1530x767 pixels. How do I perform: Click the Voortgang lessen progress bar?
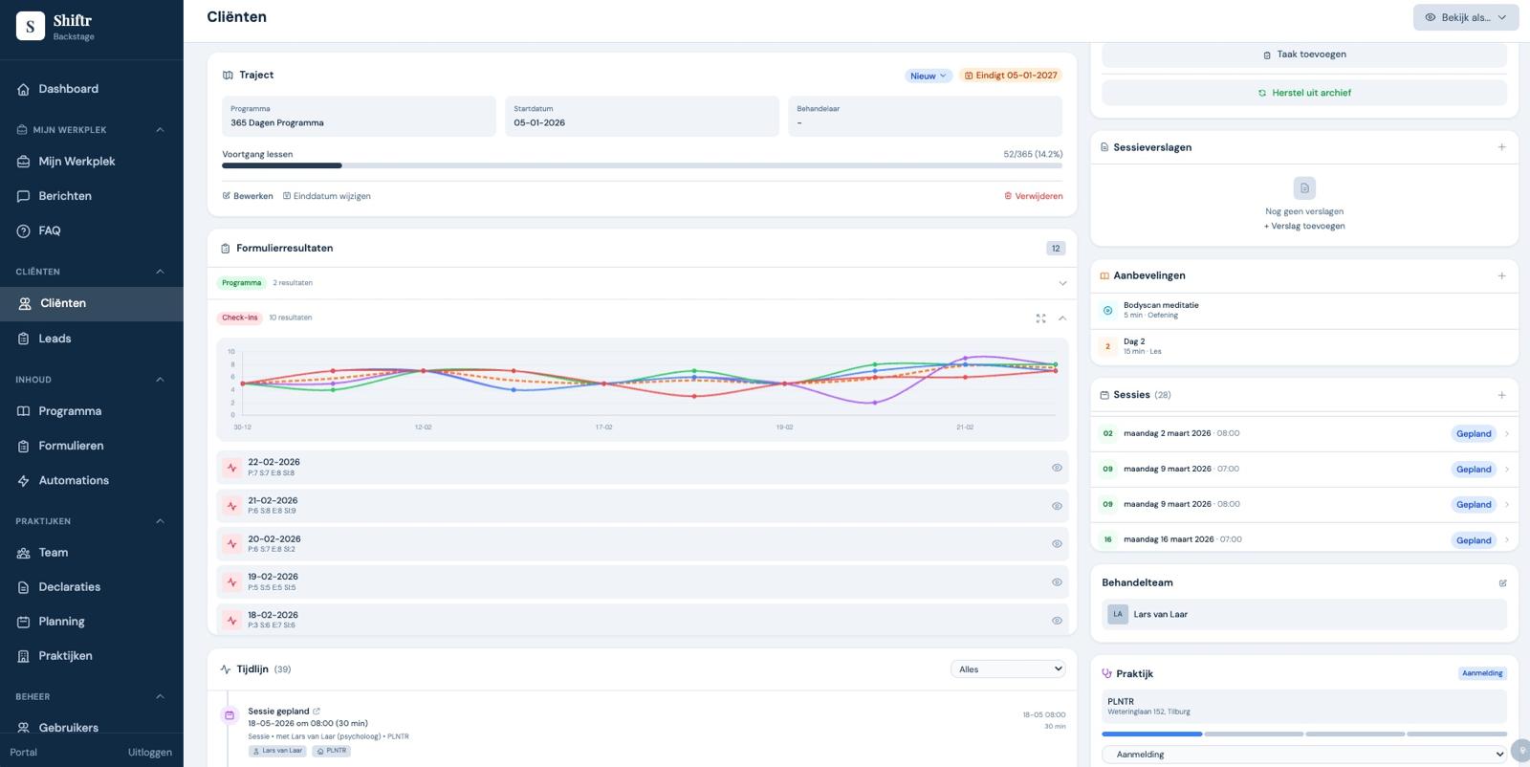click(x=642, y=165)
